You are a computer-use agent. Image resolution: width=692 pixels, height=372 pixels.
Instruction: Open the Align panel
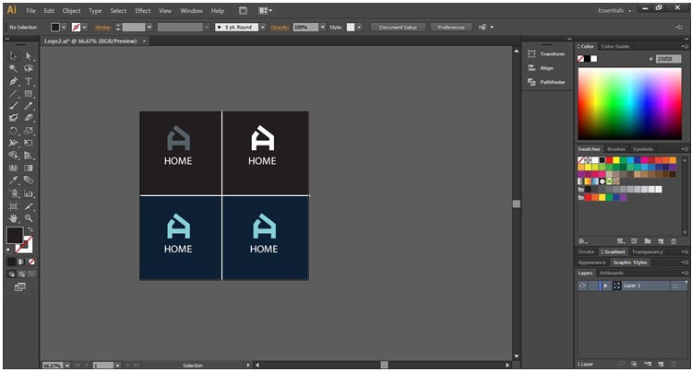tap(546, 67)
